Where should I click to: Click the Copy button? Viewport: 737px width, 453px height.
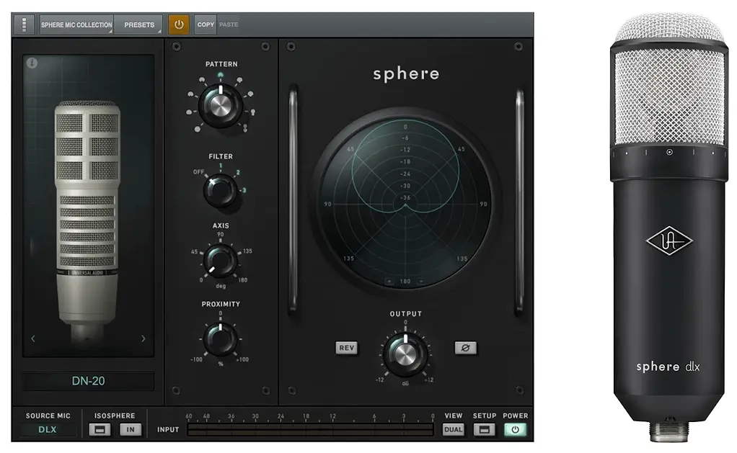pos(206,24)
